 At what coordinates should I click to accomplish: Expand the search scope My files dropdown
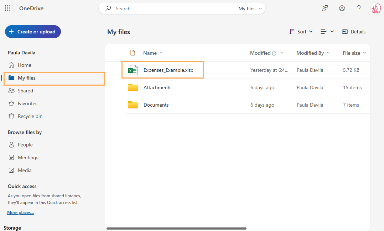[x=250, y=9]
